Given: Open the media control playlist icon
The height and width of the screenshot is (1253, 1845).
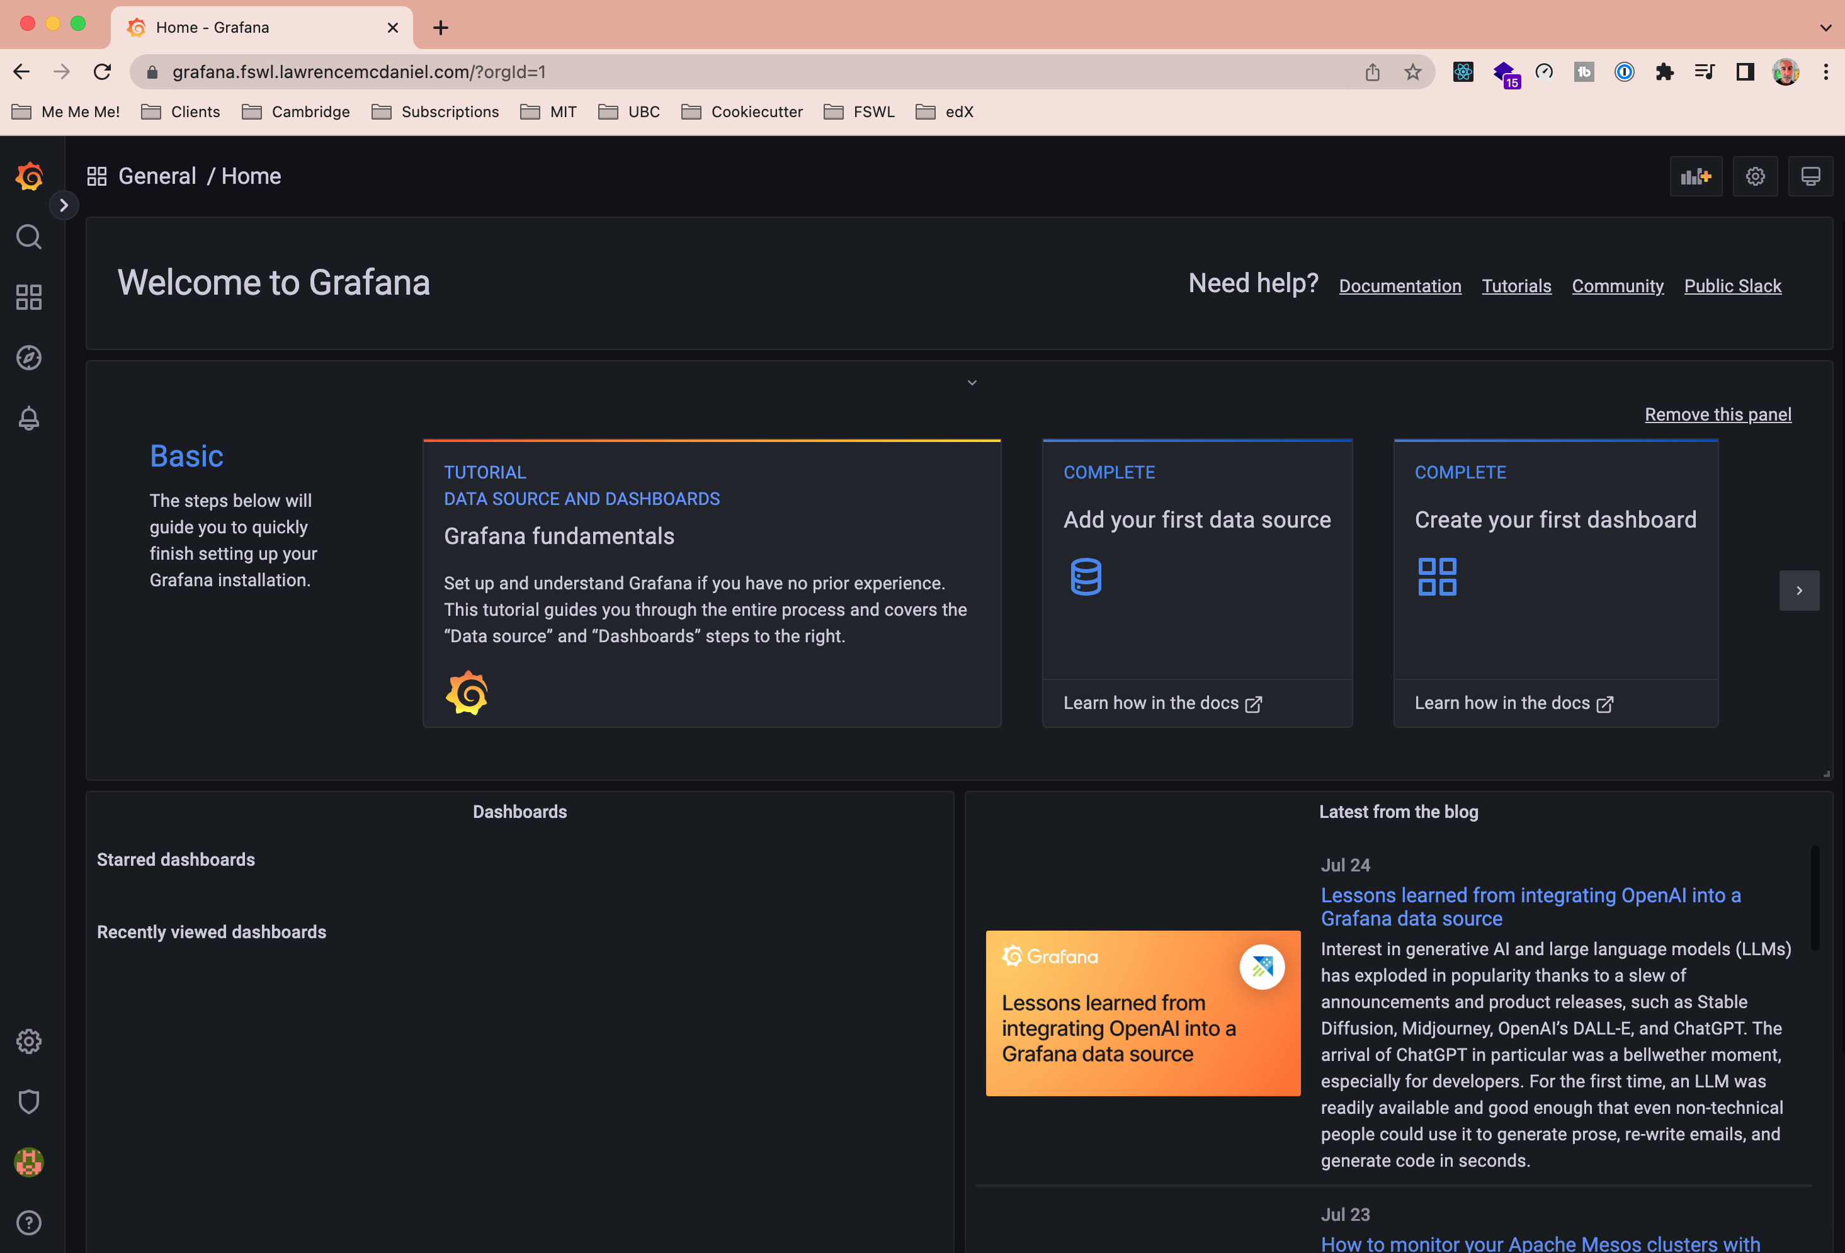Looking at the screenshot, I should (1705, 72).
